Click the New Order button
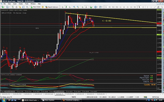 pyautogui.click(x=35, y=7)
